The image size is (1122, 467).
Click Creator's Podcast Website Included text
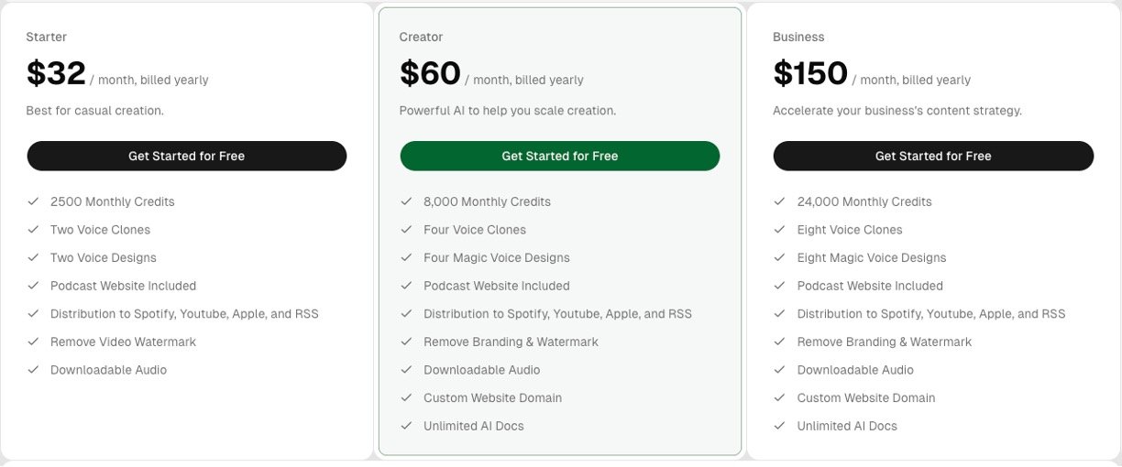pos(496,286)
